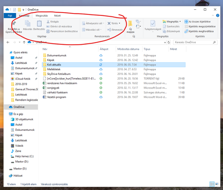Go up one folder level arrow
Screen dimensions: 223x190
tap(24, 42)
